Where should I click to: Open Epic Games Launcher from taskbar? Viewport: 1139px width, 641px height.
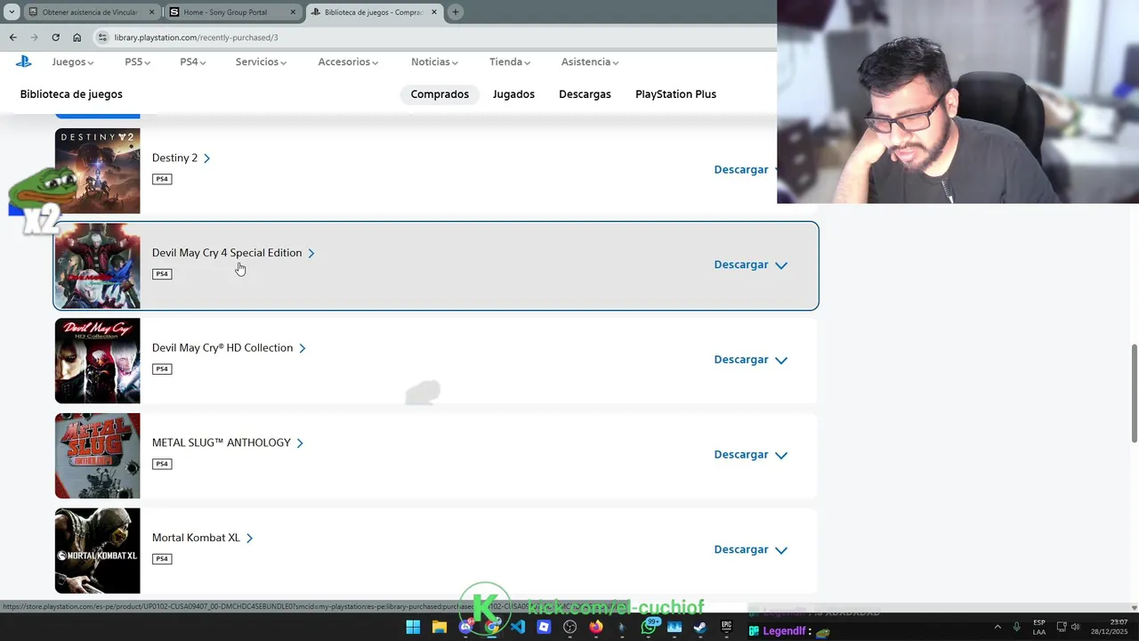pyautogui.click(x=726, y=628)
